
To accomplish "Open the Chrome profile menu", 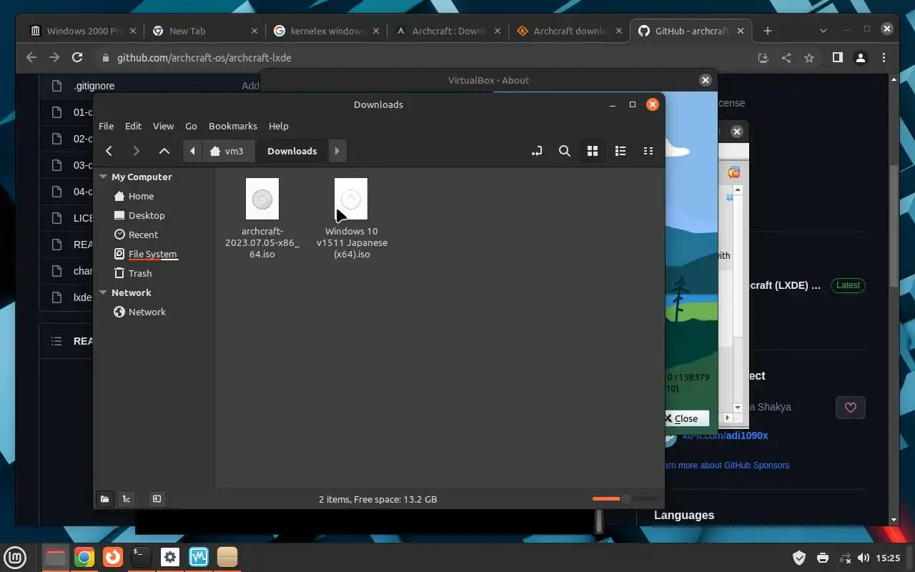I will [x=861, y=58].
